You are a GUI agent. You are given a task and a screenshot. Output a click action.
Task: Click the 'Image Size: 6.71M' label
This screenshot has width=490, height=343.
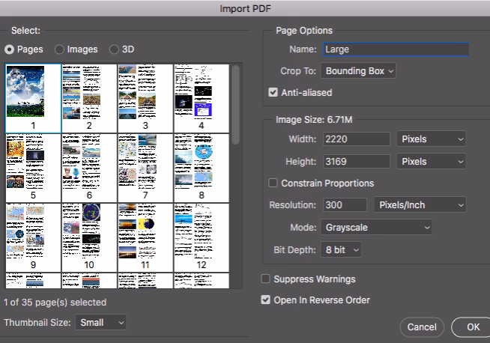pos(314,120)
